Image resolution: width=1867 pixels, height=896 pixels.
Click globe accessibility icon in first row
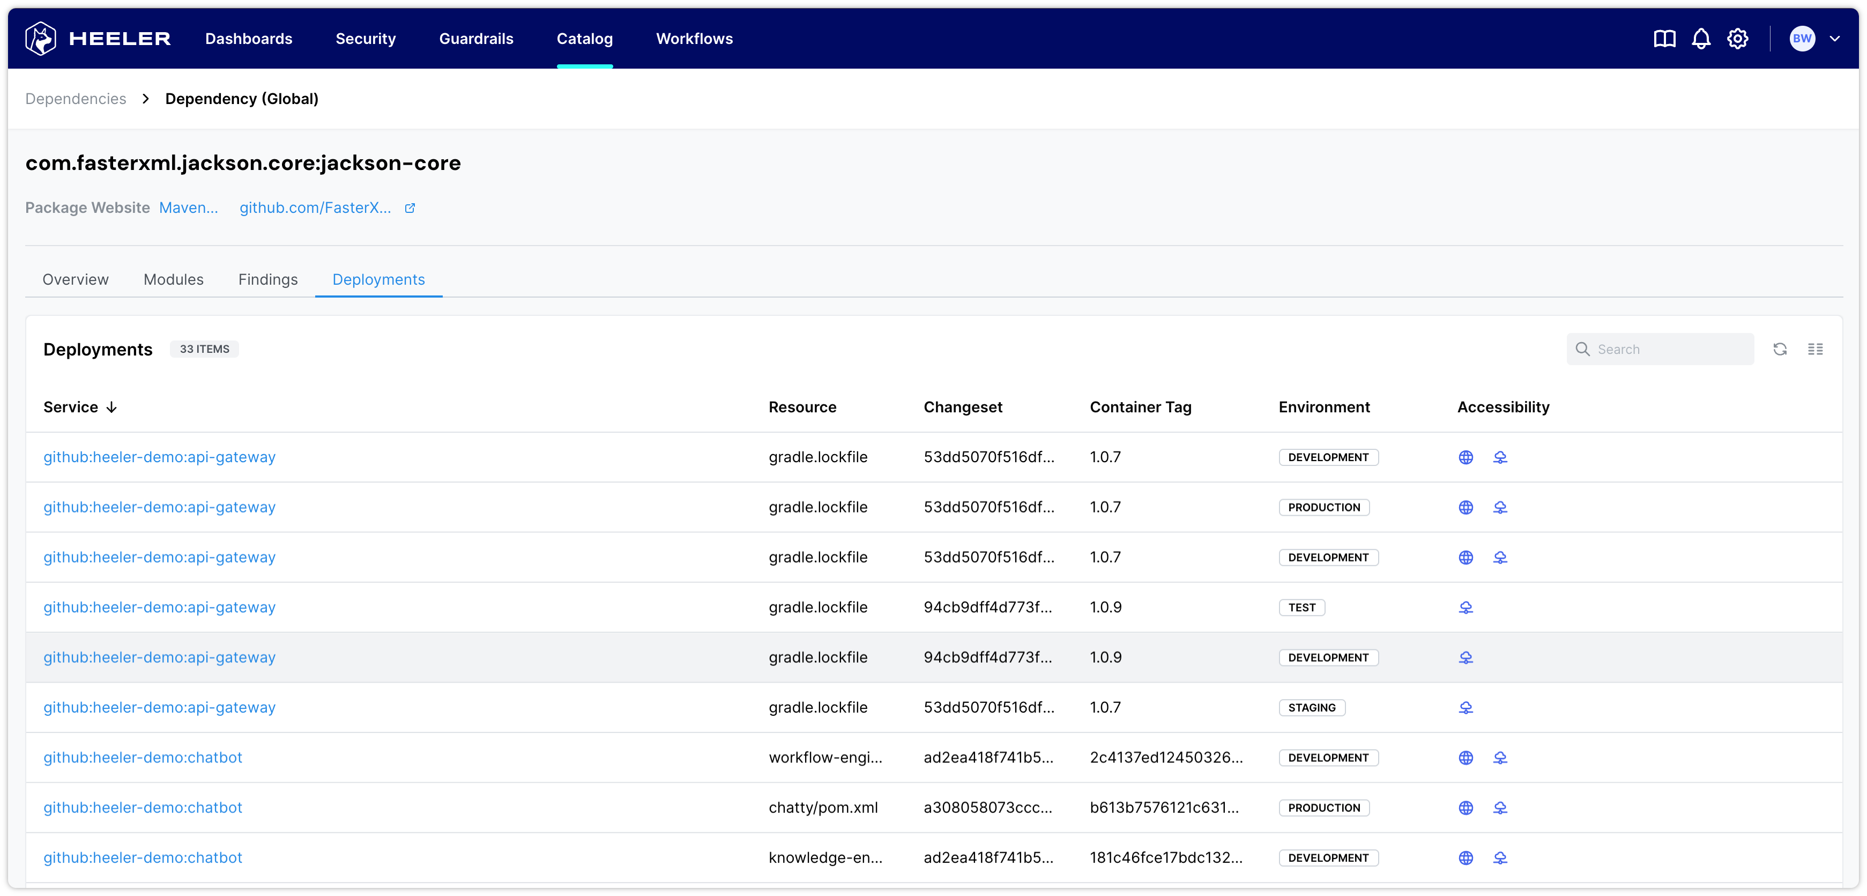(1466, 457)
